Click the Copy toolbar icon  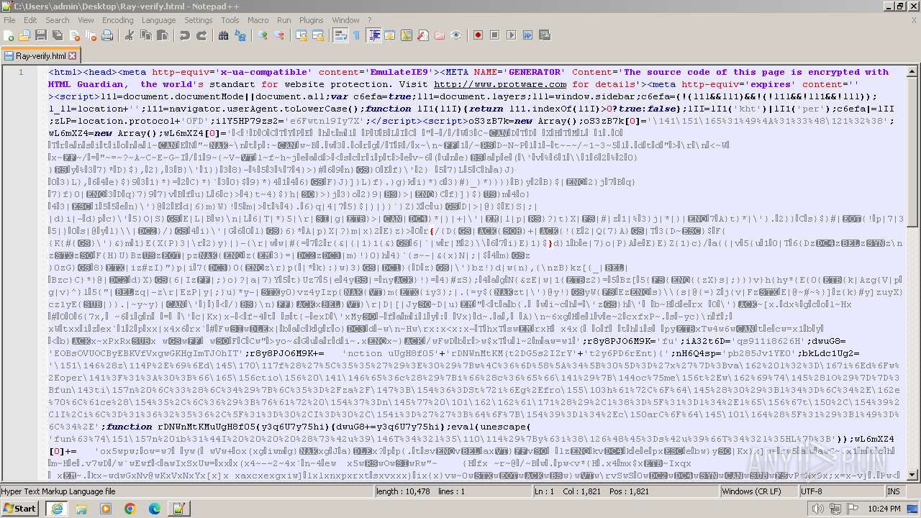point(145,35)
